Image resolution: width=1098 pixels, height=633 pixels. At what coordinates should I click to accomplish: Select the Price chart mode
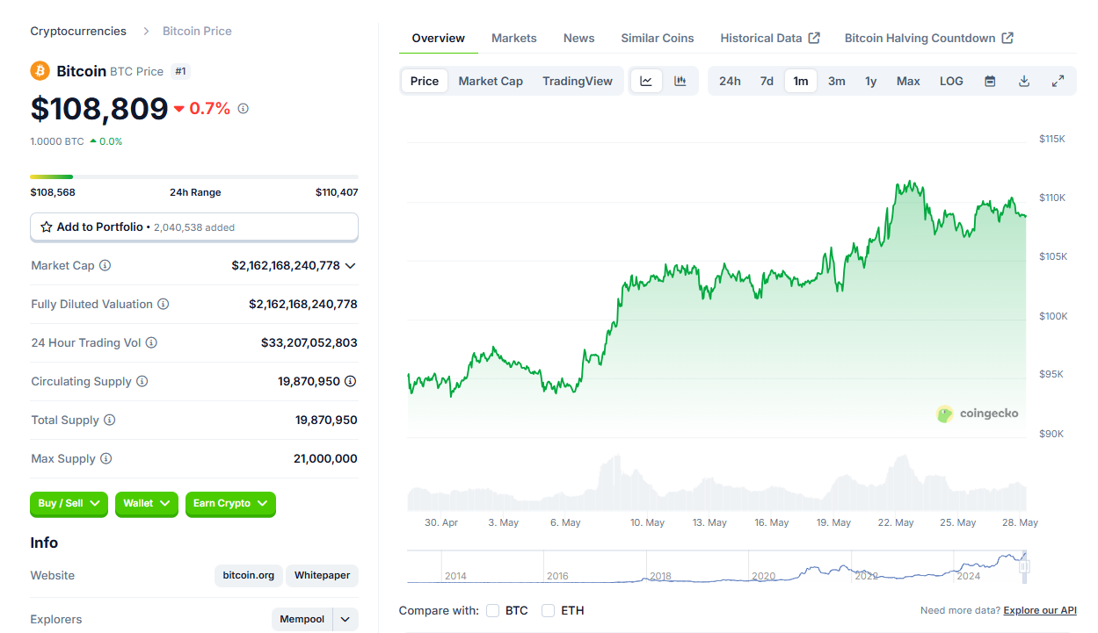425,81
